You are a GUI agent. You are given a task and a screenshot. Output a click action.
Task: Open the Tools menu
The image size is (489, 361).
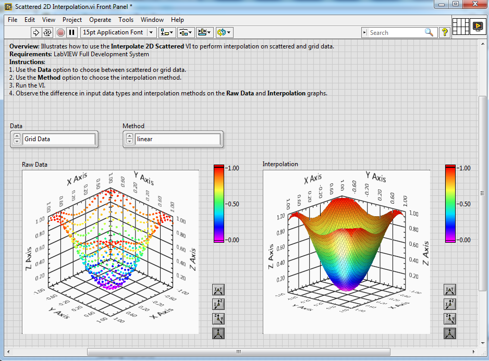click(x=126, y=20)
